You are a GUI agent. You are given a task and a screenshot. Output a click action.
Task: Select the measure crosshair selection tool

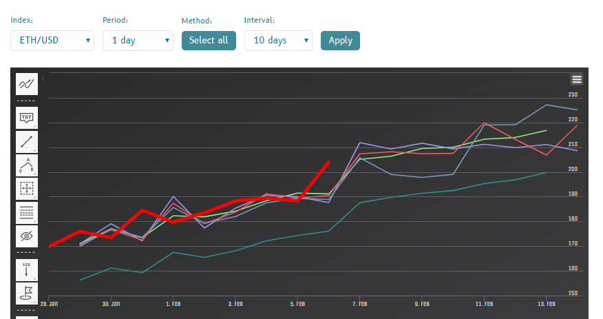pyautogui.click(x=27, y=189)
